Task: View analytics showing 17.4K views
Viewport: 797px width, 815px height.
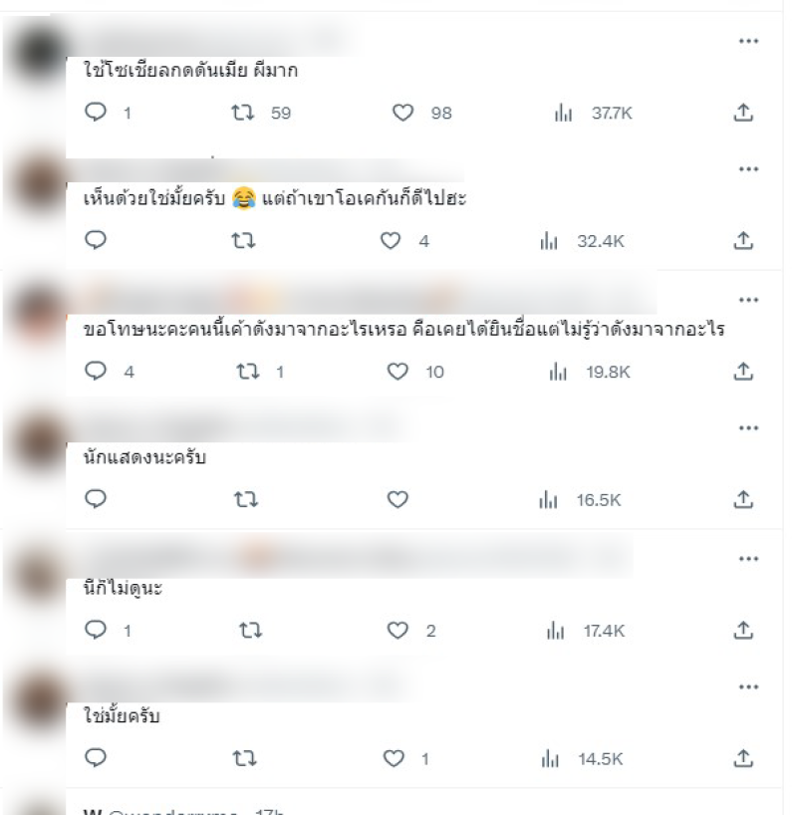Action: [x=586, y=631]
